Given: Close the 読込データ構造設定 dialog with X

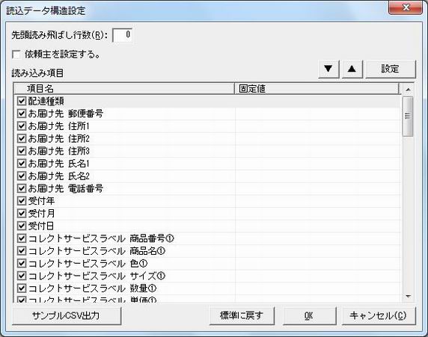Looking at the screenshot, I should (406, 7).
